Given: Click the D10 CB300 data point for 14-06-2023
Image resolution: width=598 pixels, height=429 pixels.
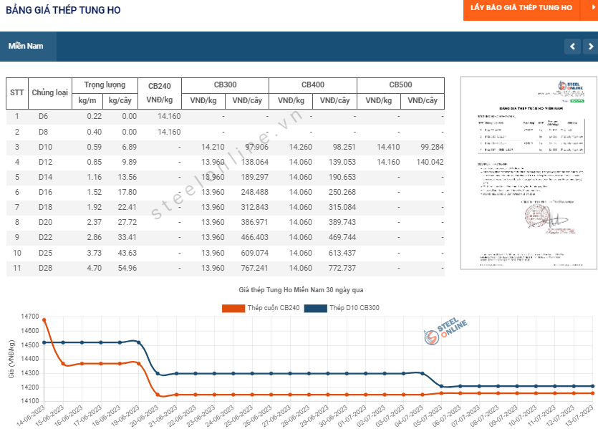Looking at the screenshot, I should coord(44,342).
